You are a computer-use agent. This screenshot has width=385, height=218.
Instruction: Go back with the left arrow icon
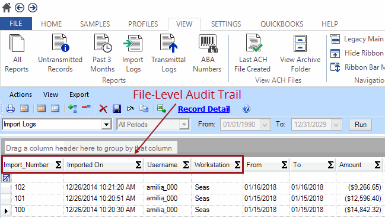click(20, 8)
